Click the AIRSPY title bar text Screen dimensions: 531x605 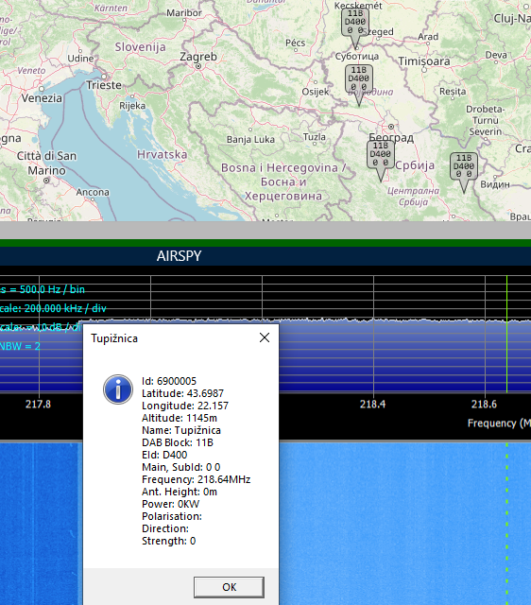[179, 256]
